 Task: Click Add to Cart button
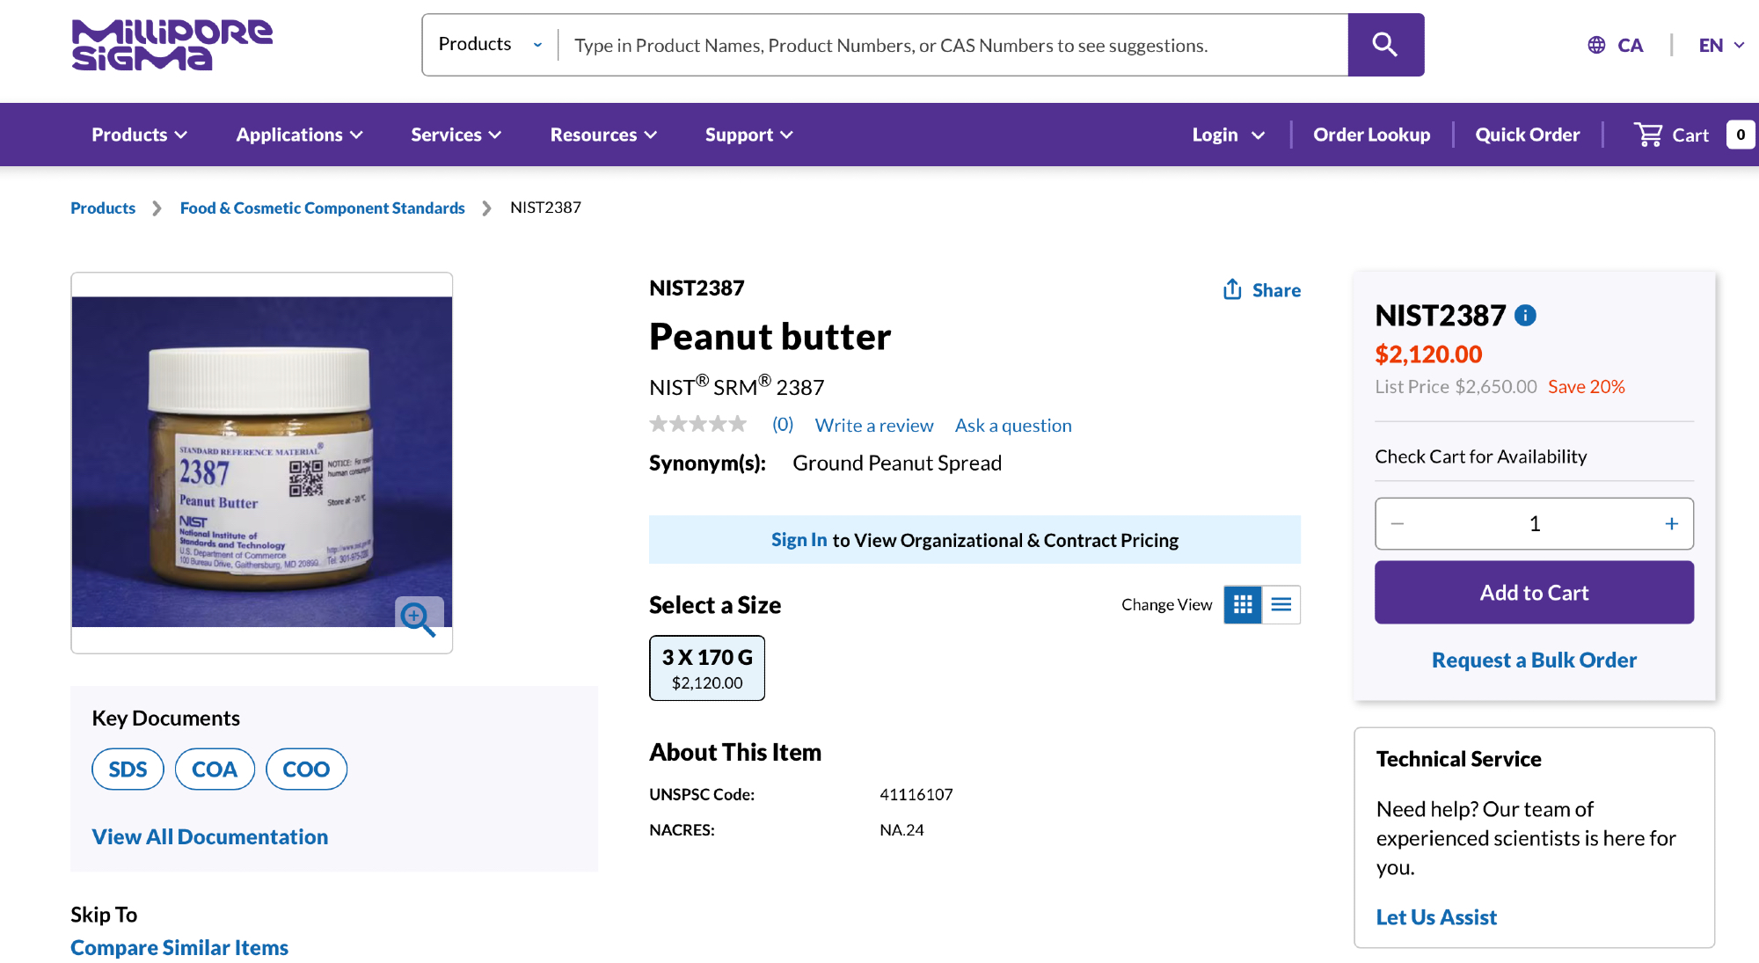coord(1534,593)
